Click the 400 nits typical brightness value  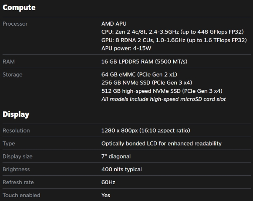point(121,169)
